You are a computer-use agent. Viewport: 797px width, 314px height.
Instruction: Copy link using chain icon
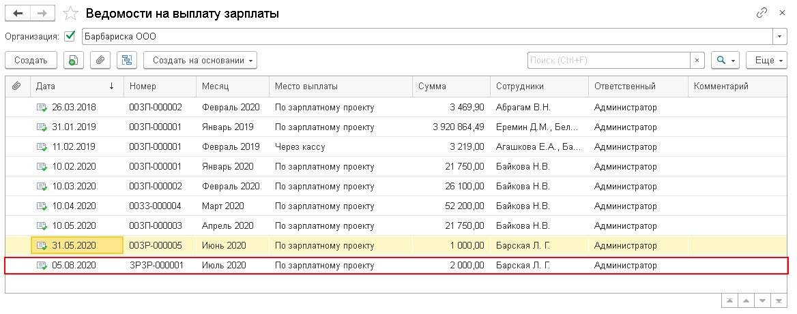762,13
